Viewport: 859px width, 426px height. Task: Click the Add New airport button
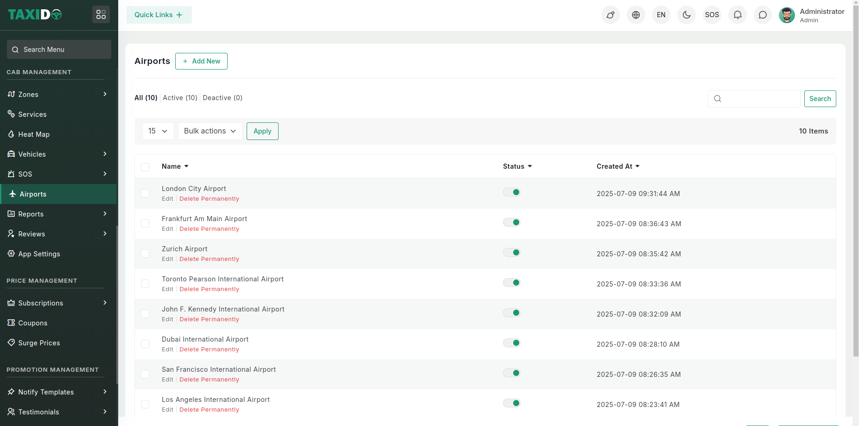(x=201, y=61)
